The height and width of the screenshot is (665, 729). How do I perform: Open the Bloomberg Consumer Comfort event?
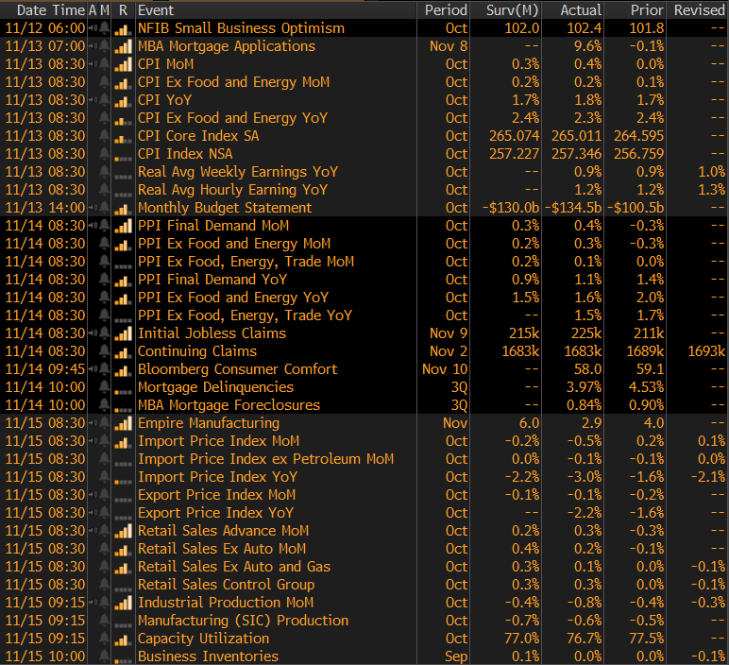237,369
